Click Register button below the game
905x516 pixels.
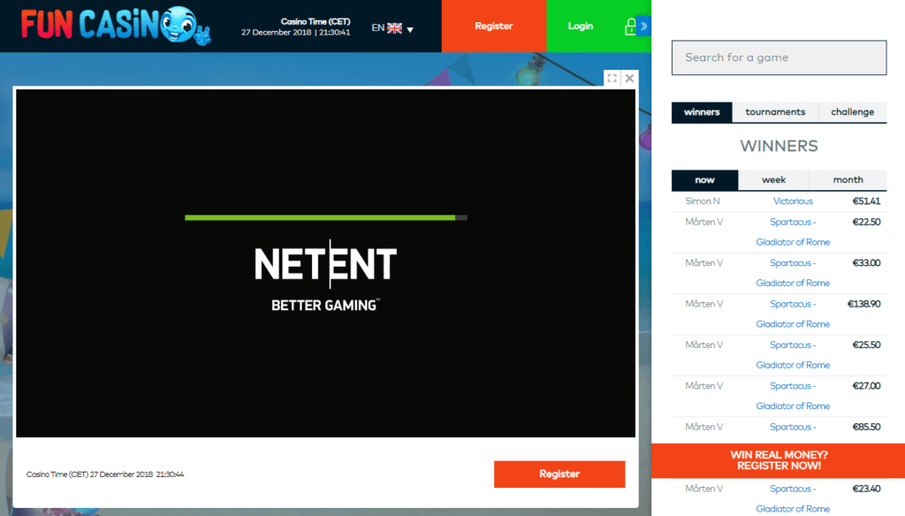[x=559, y=474]
